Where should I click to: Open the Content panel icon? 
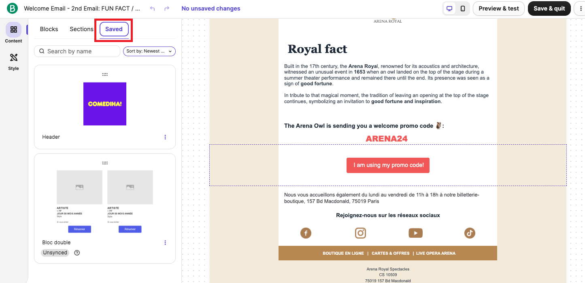coord(13,30)
